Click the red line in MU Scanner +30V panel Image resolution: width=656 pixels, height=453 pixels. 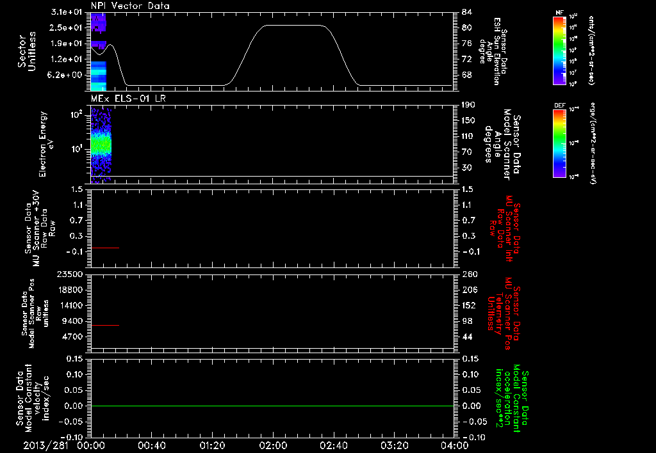(x=105, y=248)
